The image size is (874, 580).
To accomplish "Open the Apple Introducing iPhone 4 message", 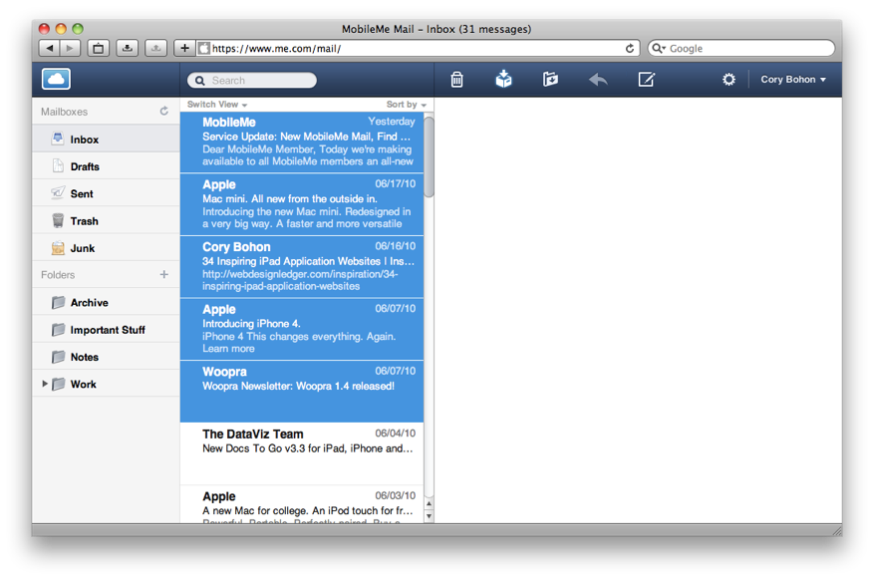I will coord(302,329).
